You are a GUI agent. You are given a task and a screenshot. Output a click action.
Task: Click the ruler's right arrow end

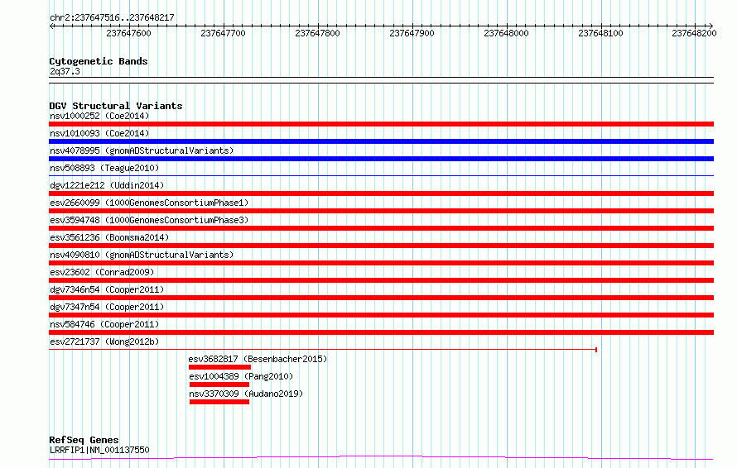pos(711,26)
